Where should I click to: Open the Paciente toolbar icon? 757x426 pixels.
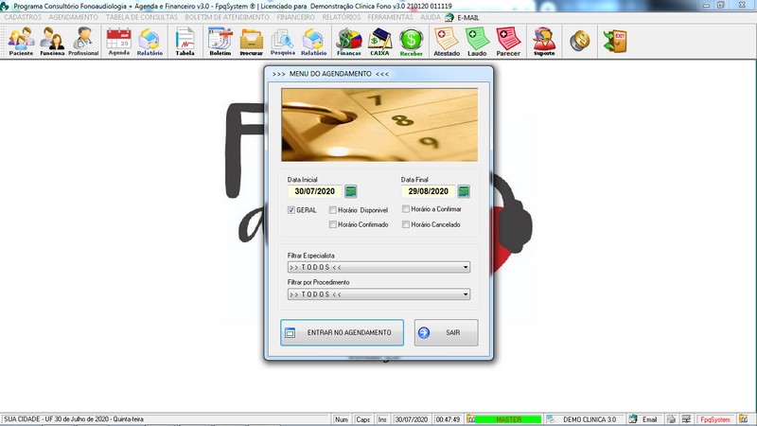(x=21, y=41)
